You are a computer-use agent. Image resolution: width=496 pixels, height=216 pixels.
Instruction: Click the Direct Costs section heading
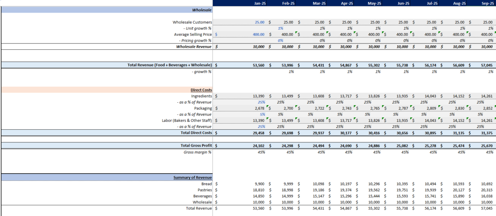click(201, 90)
